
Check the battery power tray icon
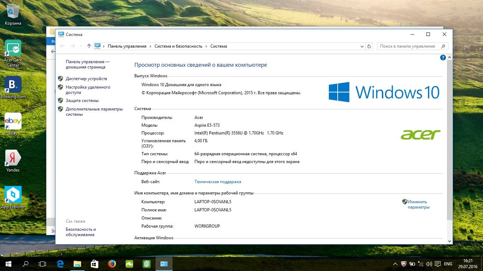(x=412, y=264)
